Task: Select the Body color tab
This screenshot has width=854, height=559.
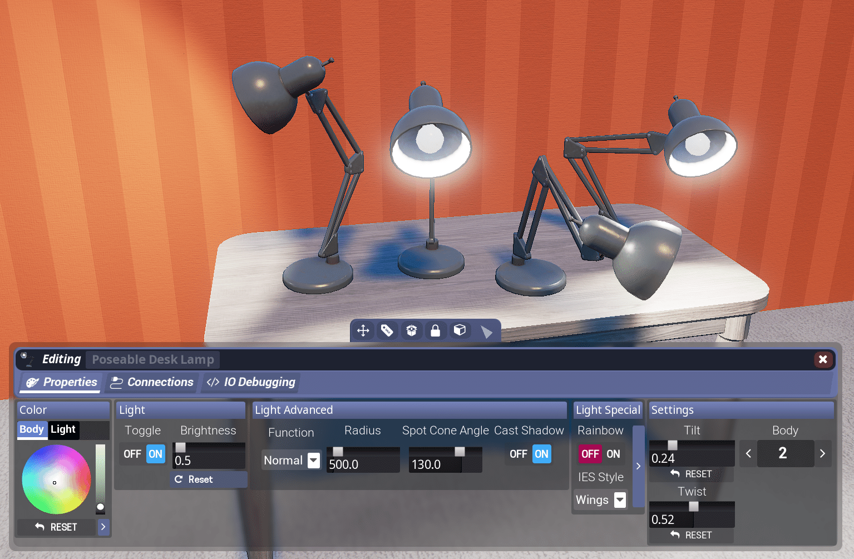Action: click(x=32, y=429)
